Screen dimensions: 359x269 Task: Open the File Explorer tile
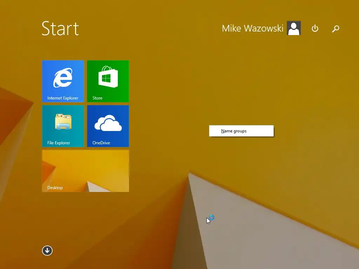click(x=63, y=126)
